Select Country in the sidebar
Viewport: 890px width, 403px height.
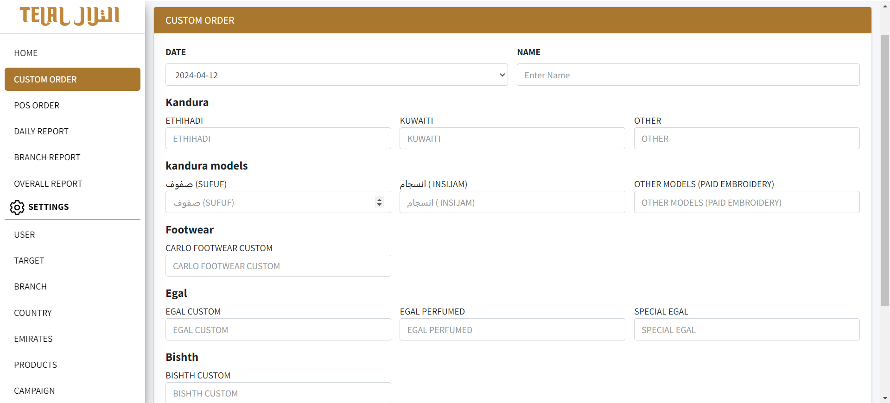click(x=33, y=313)
